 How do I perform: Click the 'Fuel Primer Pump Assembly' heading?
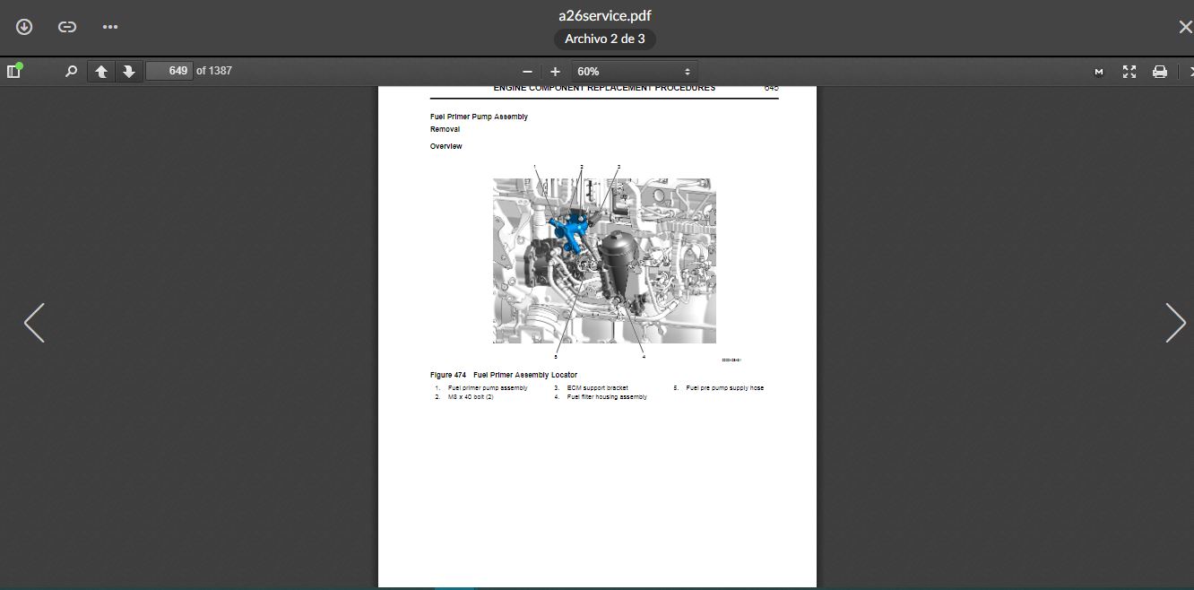(479, 117)
